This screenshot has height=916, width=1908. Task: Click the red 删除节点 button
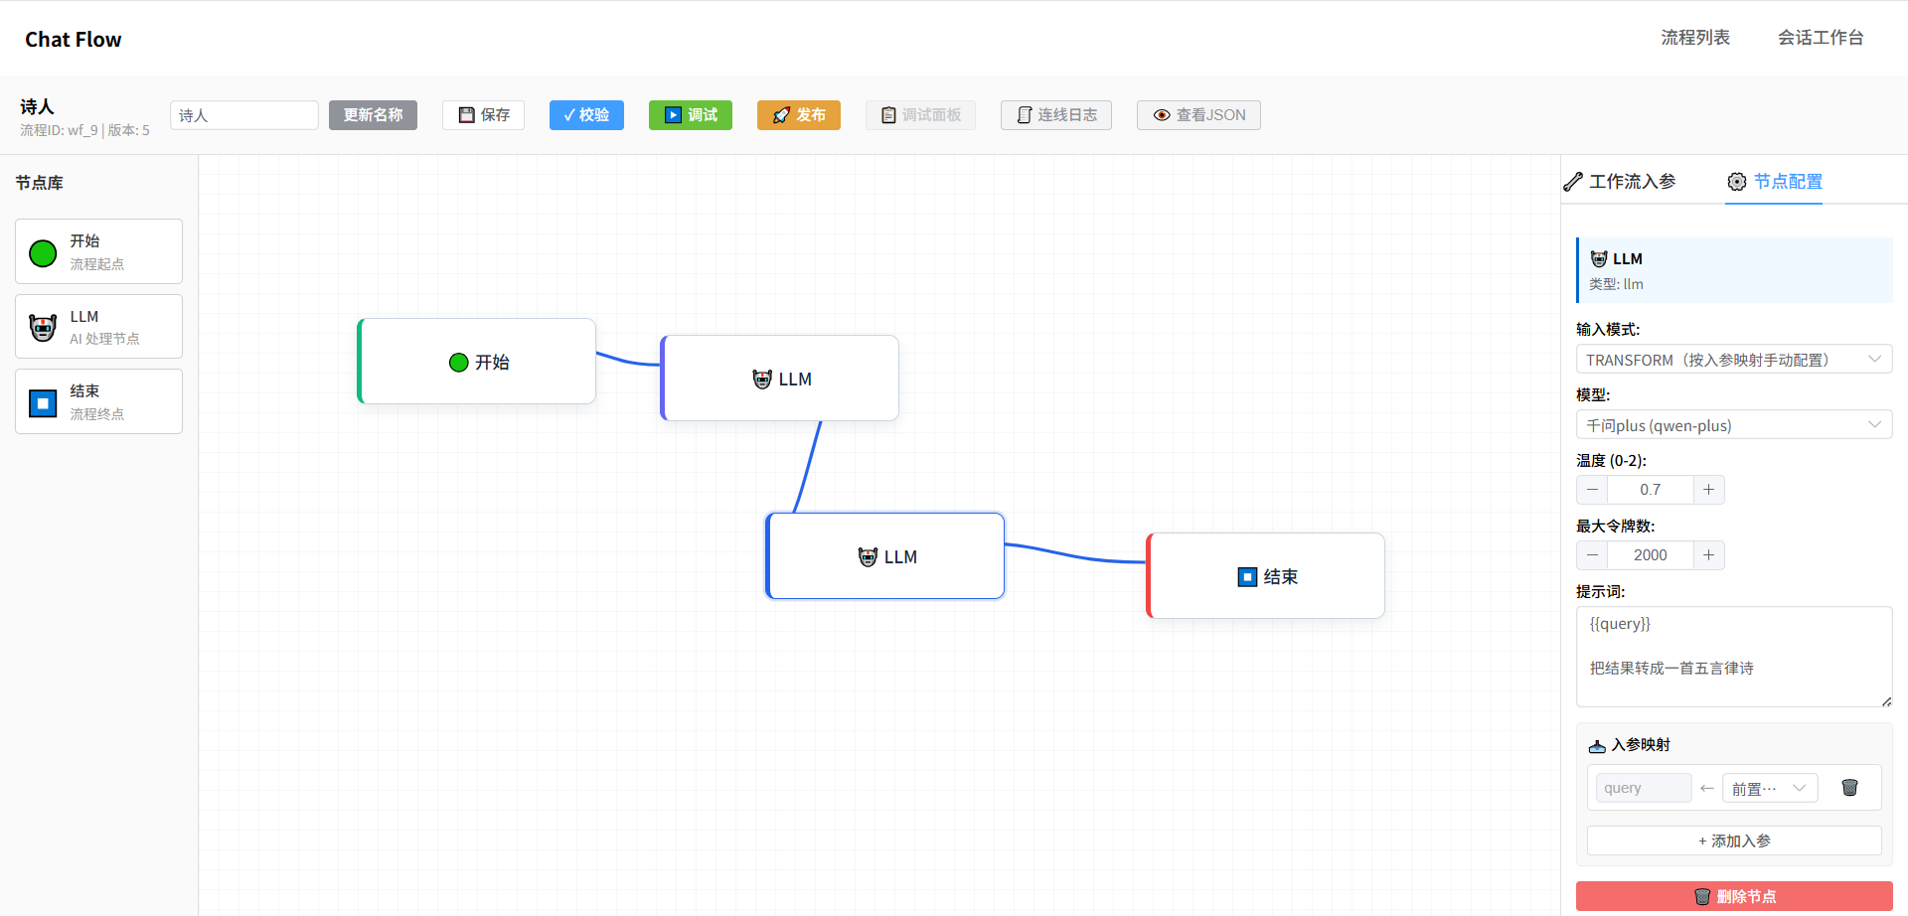pyautogui.click(x=1734, y=896)
